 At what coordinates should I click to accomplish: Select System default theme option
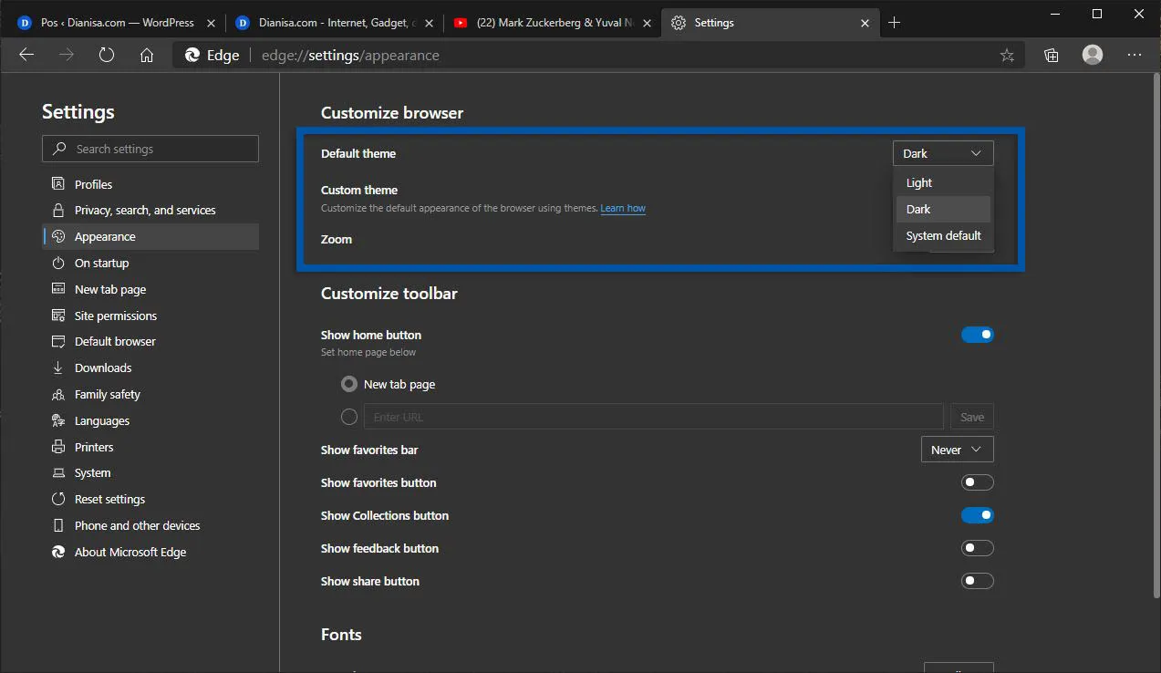[x=943, y=235]
